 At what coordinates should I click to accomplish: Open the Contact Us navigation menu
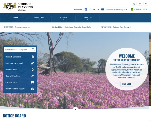pyautogui.click(x=87, y=18)
